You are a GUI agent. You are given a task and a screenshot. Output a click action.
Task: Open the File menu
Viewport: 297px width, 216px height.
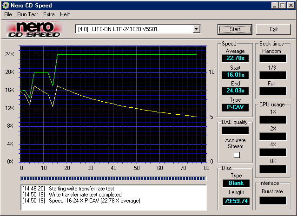coord(8,14)
